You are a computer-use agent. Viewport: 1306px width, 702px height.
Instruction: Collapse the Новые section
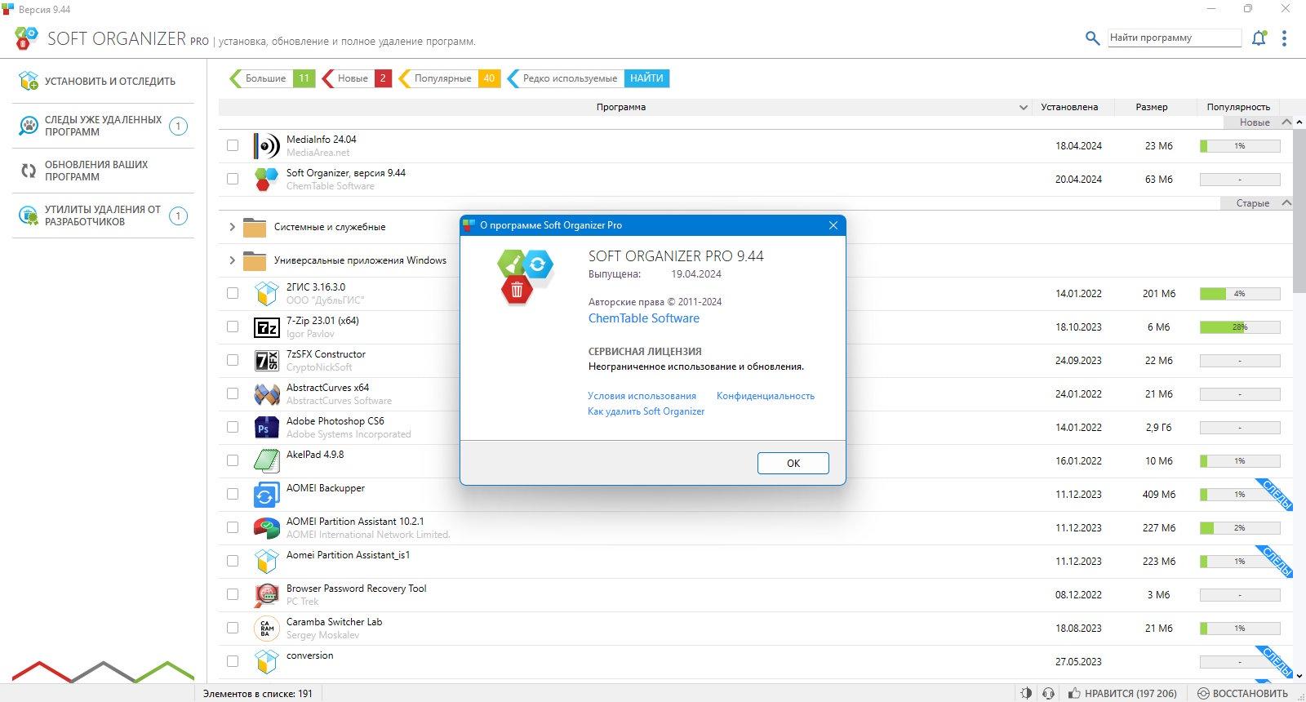pos(1287,122)
